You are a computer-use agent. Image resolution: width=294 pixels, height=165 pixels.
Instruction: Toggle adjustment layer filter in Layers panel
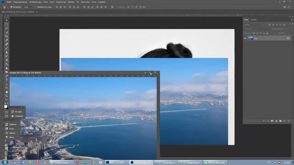point(273,24)
